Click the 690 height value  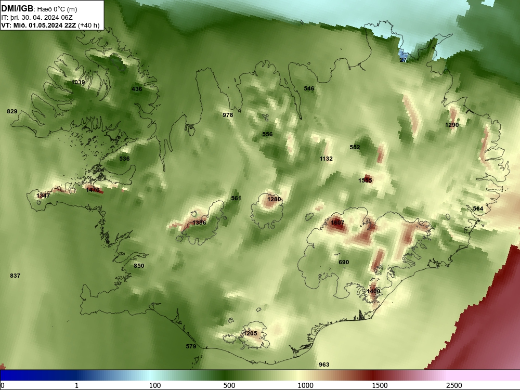(x=344, y=262)
